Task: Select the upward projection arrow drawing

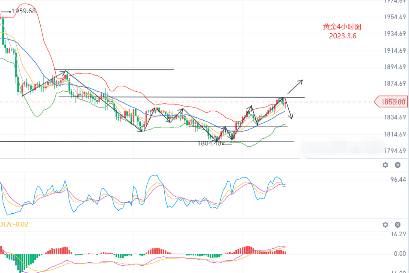Action: (x=295, y=87)
